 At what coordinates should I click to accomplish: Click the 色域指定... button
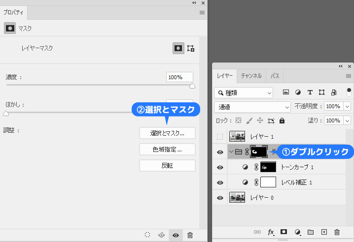point(167,150)
